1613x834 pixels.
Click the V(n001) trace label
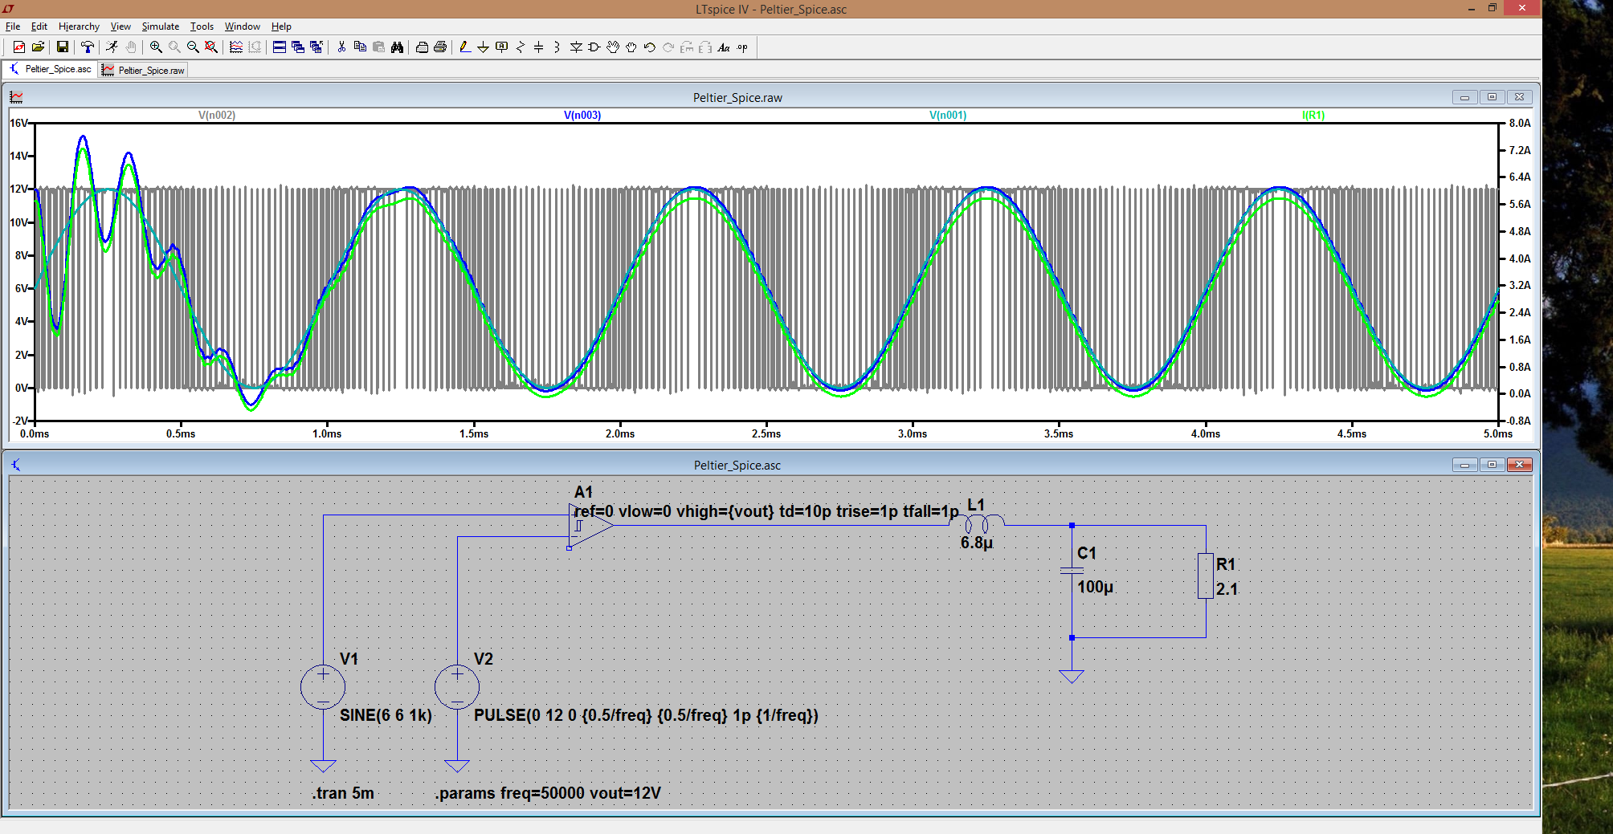[948, 115]
